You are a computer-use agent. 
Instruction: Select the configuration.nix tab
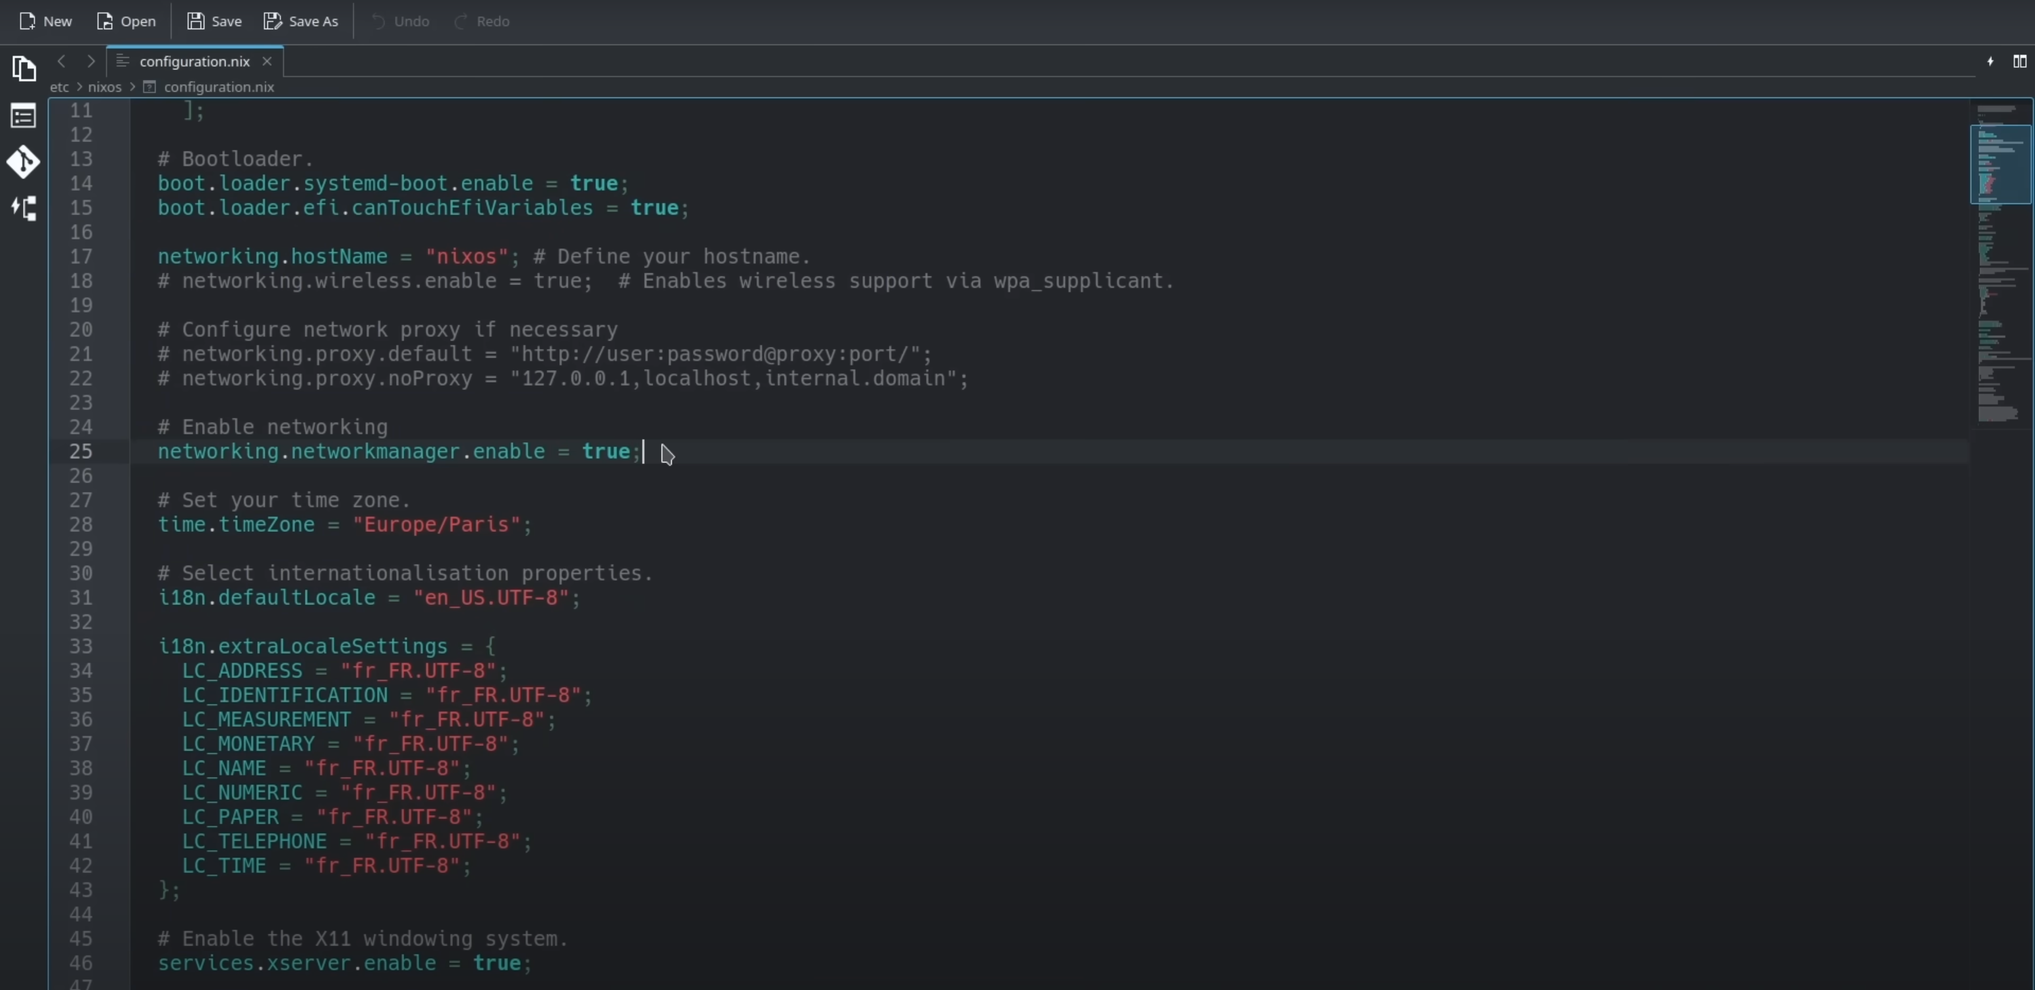(194, 62)
